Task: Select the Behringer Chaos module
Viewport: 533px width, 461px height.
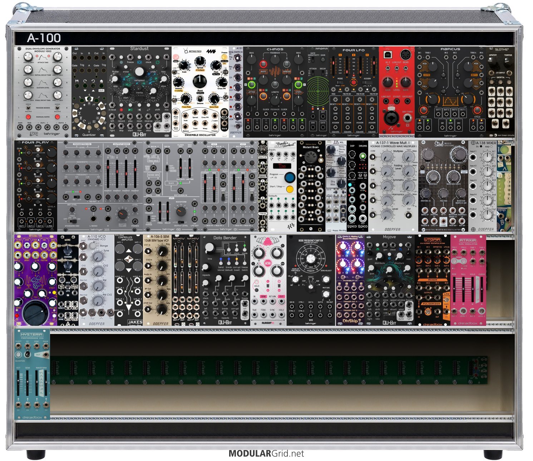Action: pos(275,92)
